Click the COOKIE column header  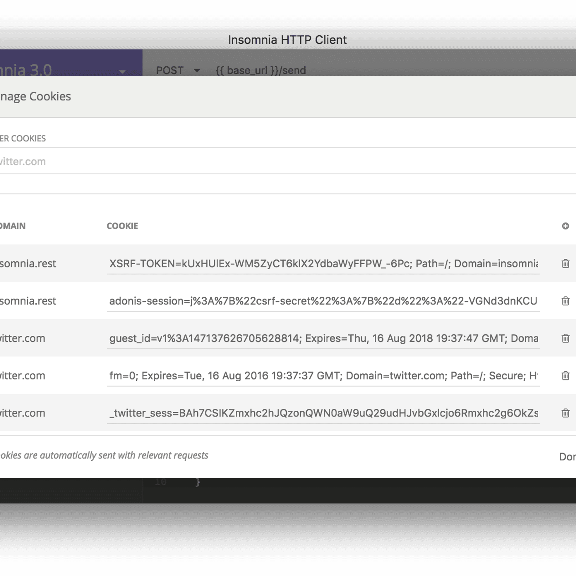pos(122,226)
